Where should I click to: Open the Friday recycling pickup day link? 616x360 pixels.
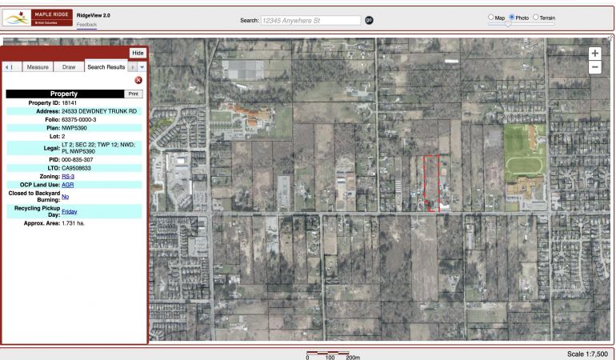[x=70, y=211]
